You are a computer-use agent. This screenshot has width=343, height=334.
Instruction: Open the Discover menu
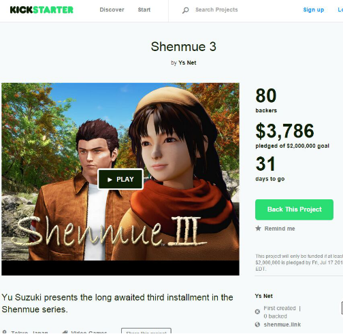click(112, 10)
